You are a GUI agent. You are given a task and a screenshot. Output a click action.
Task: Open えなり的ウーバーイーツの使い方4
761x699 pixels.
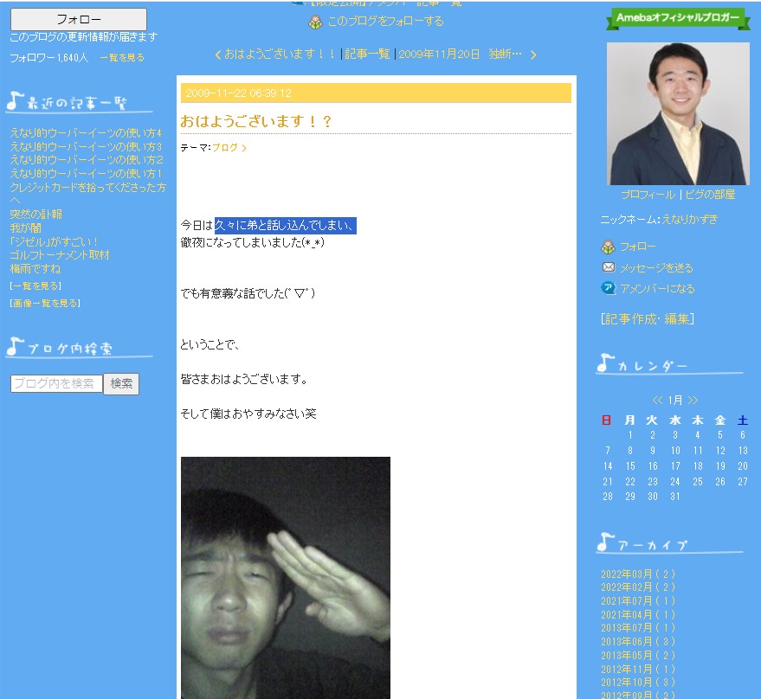[86, 133]
